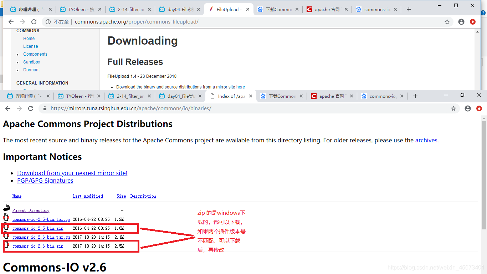Download commons-io-2.5-bin.zip
Screen dimensions: 487x274
38,228
